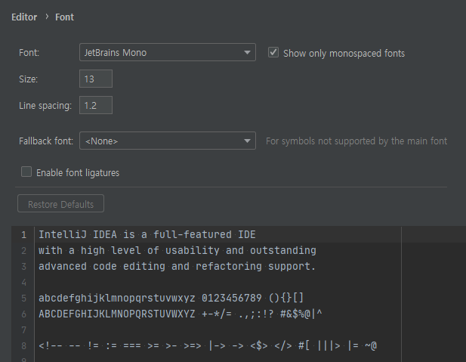Open the Font dropdown showing JetBrains Mono
This screenshot has height=362, width=466.
(168, 52)
